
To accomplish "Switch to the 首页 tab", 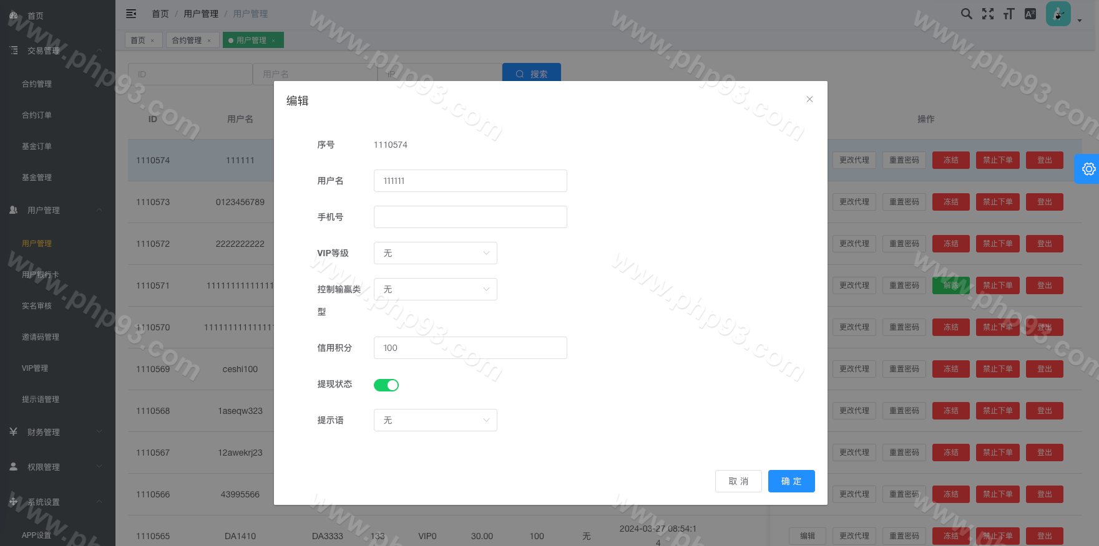I will [138, 41].
